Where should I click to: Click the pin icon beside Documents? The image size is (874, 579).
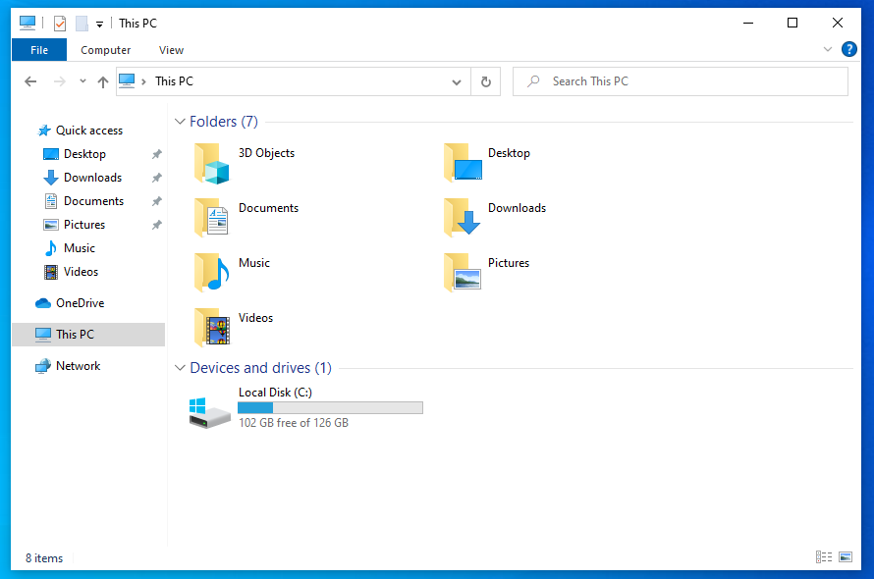(x=156, y=201)
